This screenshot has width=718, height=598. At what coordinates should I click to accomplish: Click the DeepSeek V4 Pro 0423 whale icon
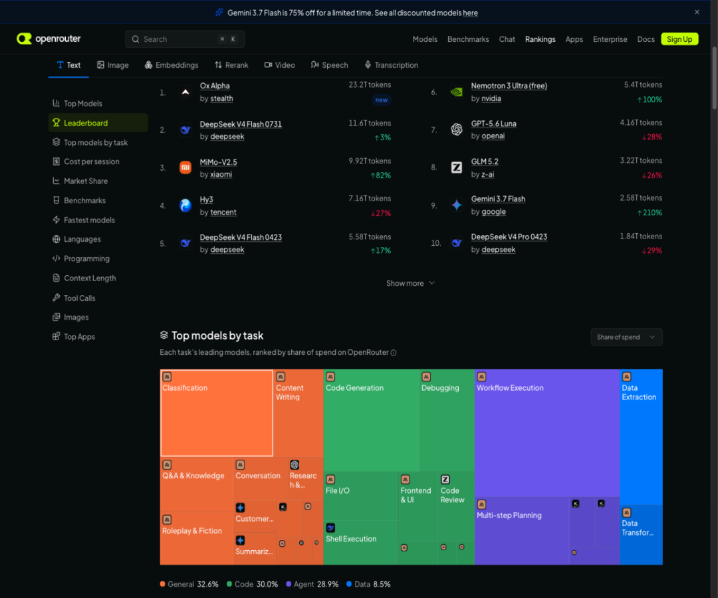pyautogui.click(x=457, y=243)
